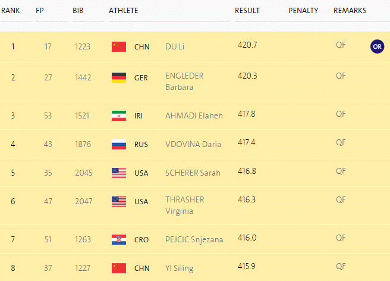Click the BIB column header
The image size is (390, 281).
78,11
